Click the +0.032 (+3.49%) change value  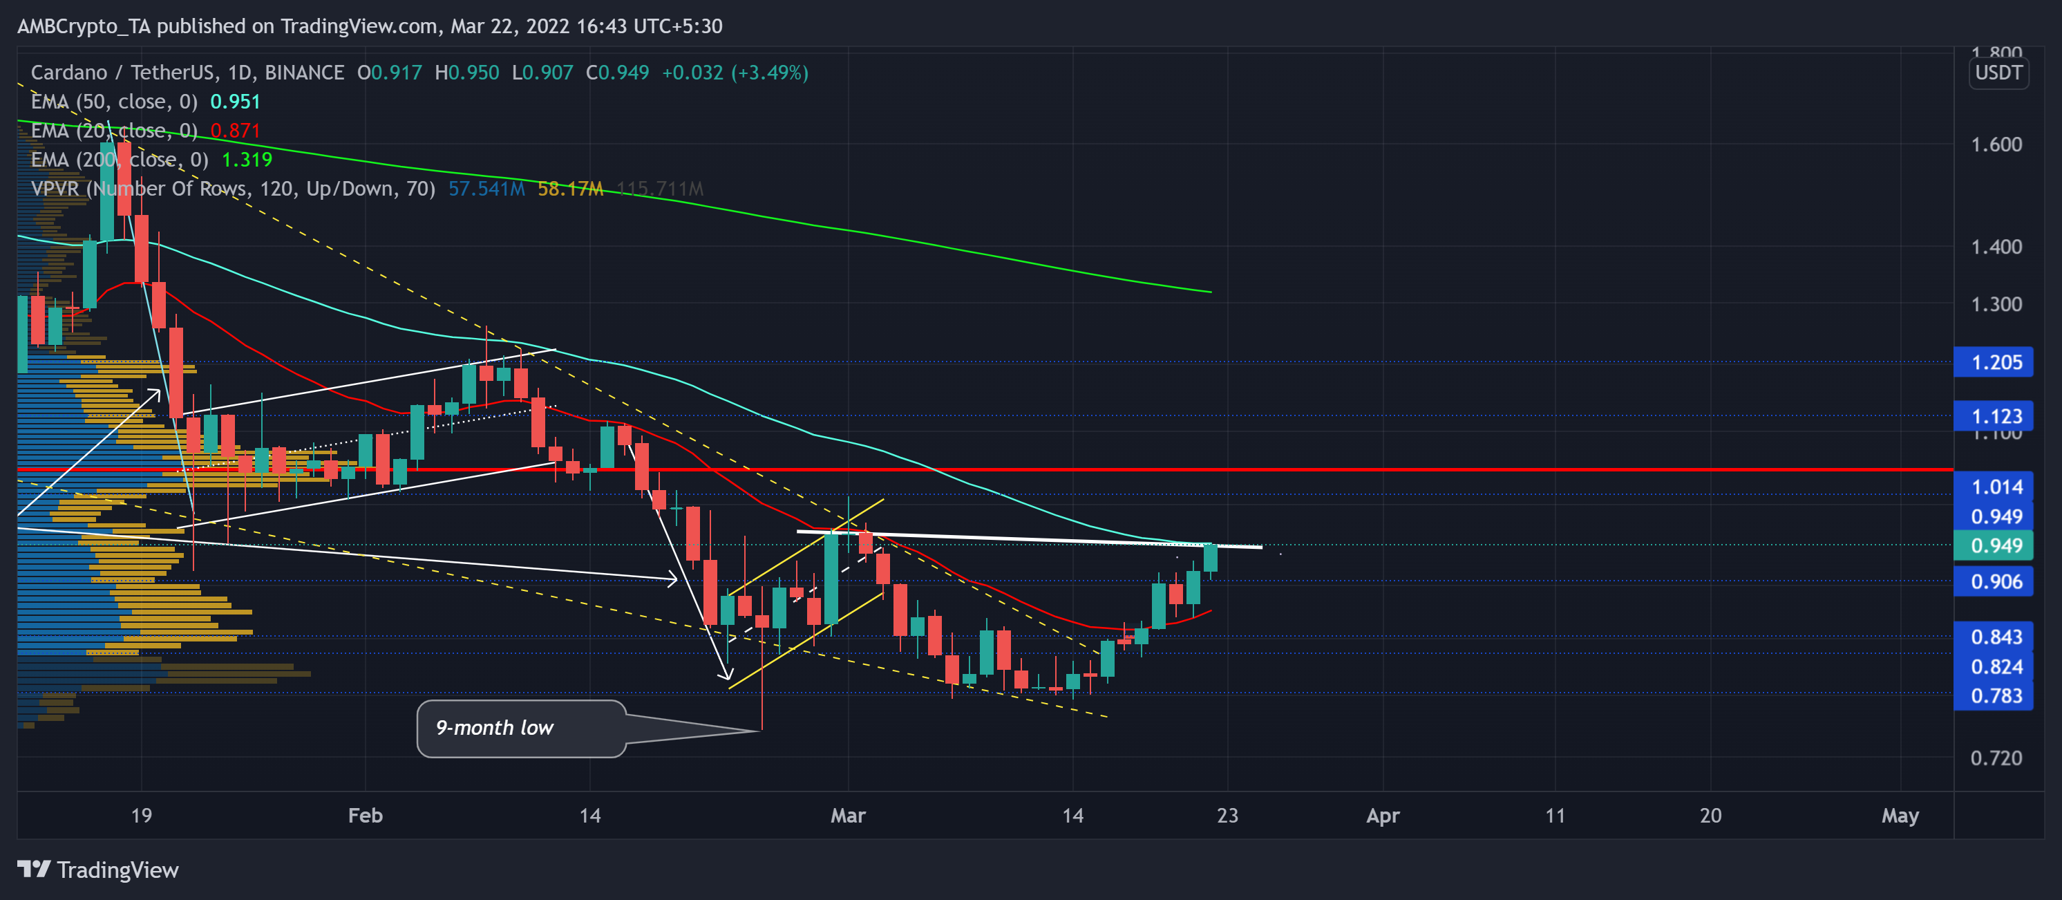(735, 73)
